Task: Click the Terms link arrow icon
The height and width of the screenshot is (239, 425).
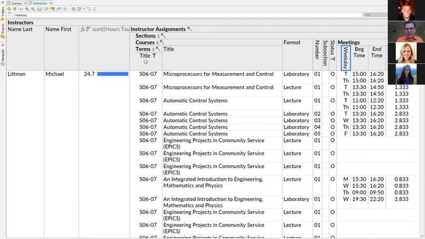Action: (x=158, y=48)
